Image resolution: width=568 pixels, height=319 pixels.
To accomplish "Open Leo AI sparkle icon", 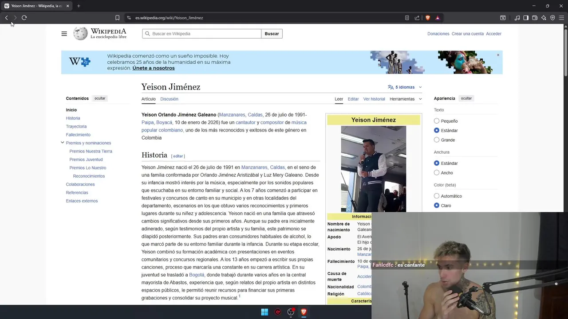I will 544,18.
